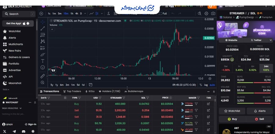Viewport: 275px width, 134px height.
Task: Open the token's Website link
Action: (x=231, y=40)
